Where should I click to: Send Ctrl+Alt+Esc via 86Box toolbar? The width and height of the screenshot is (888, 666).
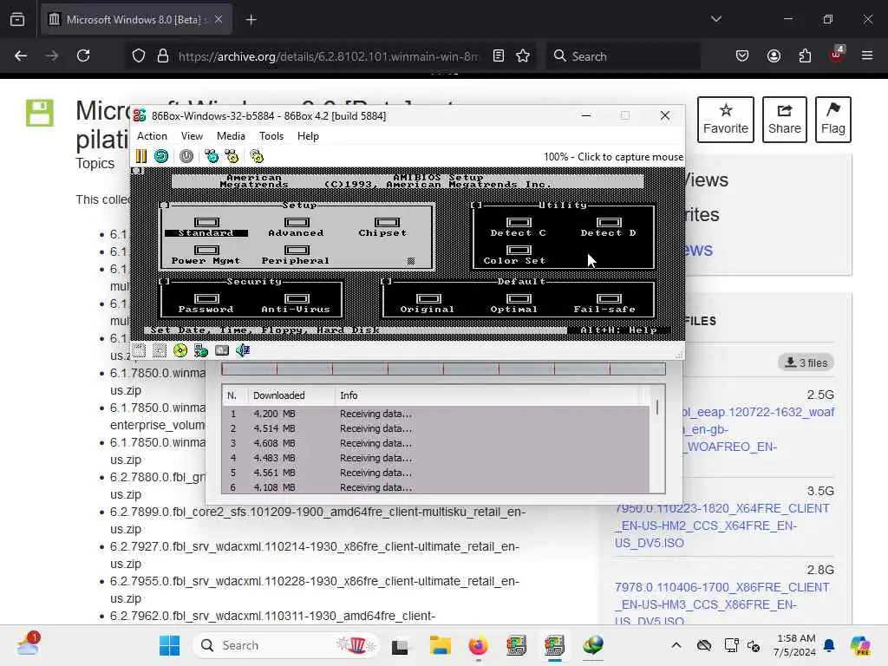tap(232, 156)
